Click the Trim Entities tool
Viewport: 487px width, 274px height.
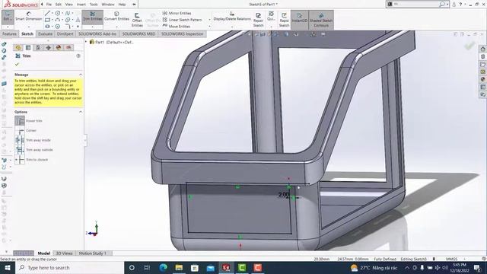click(93, 17)
